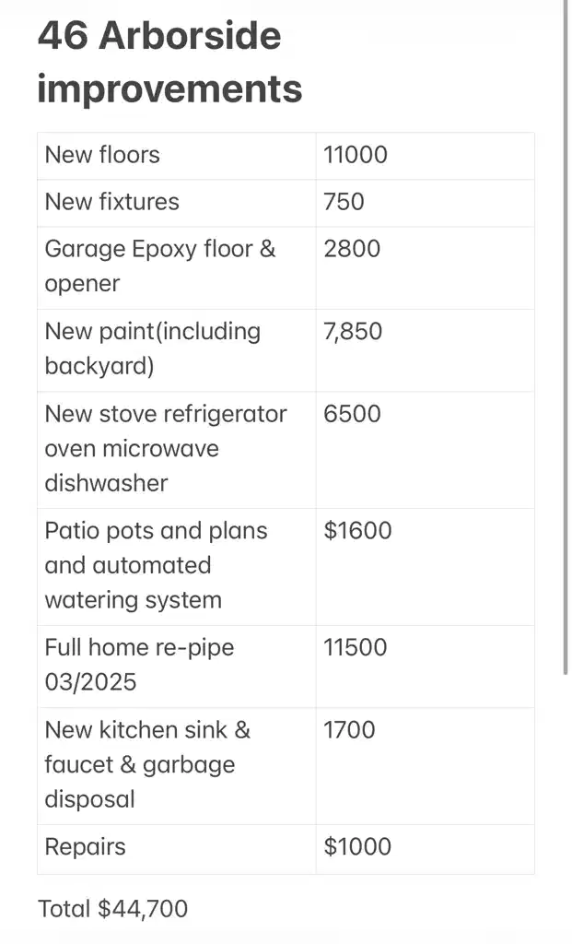Select the 7,850 amount cell
The width and height of the screenshot is (572, 944).
pos(425,349)
